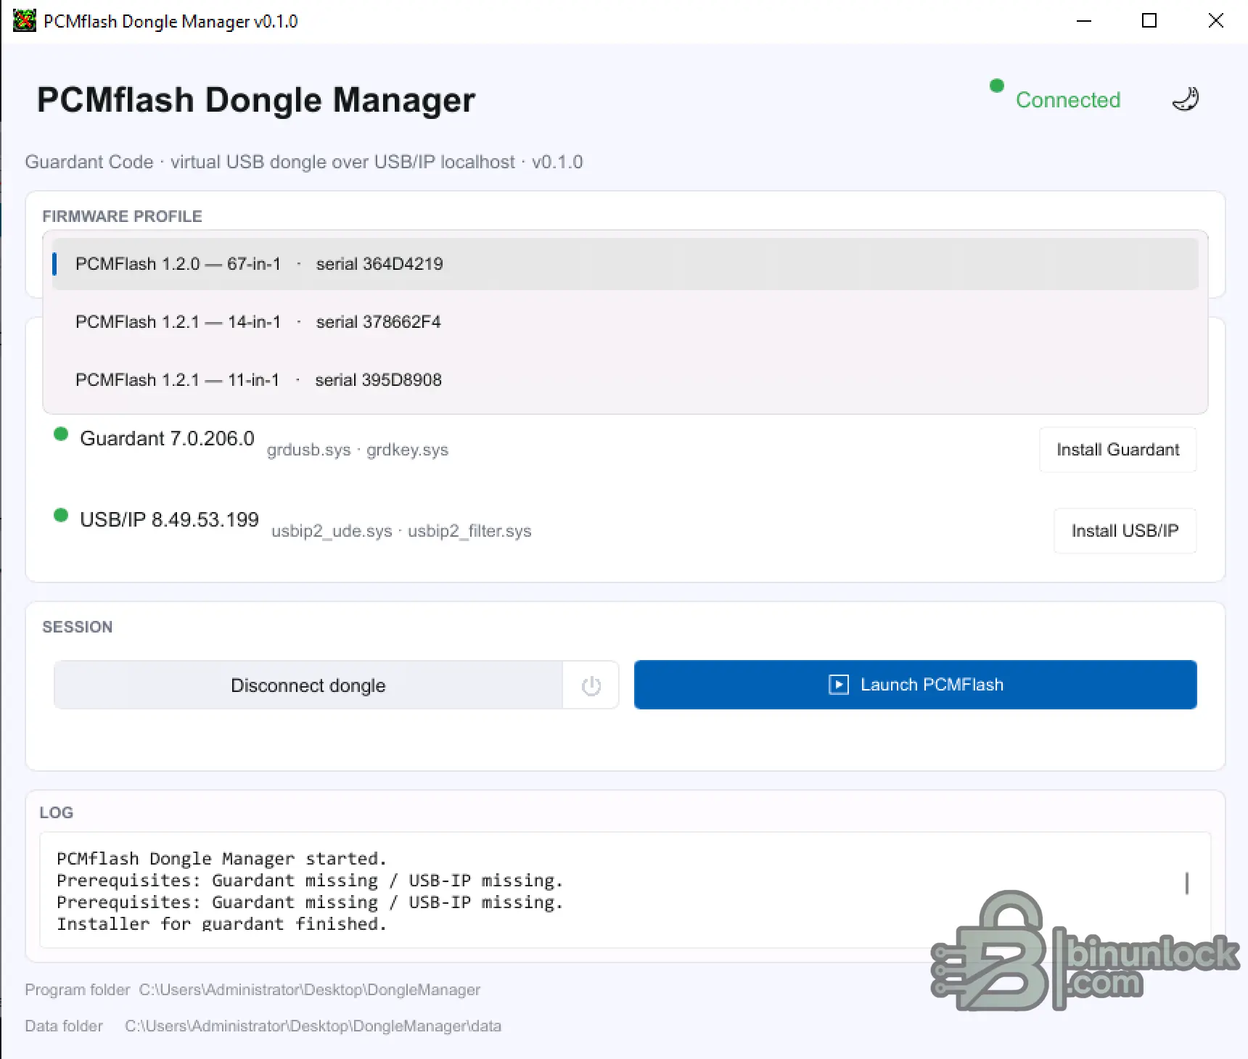
Task: Launch PCMFlash with the blue button
Action: 915,685
